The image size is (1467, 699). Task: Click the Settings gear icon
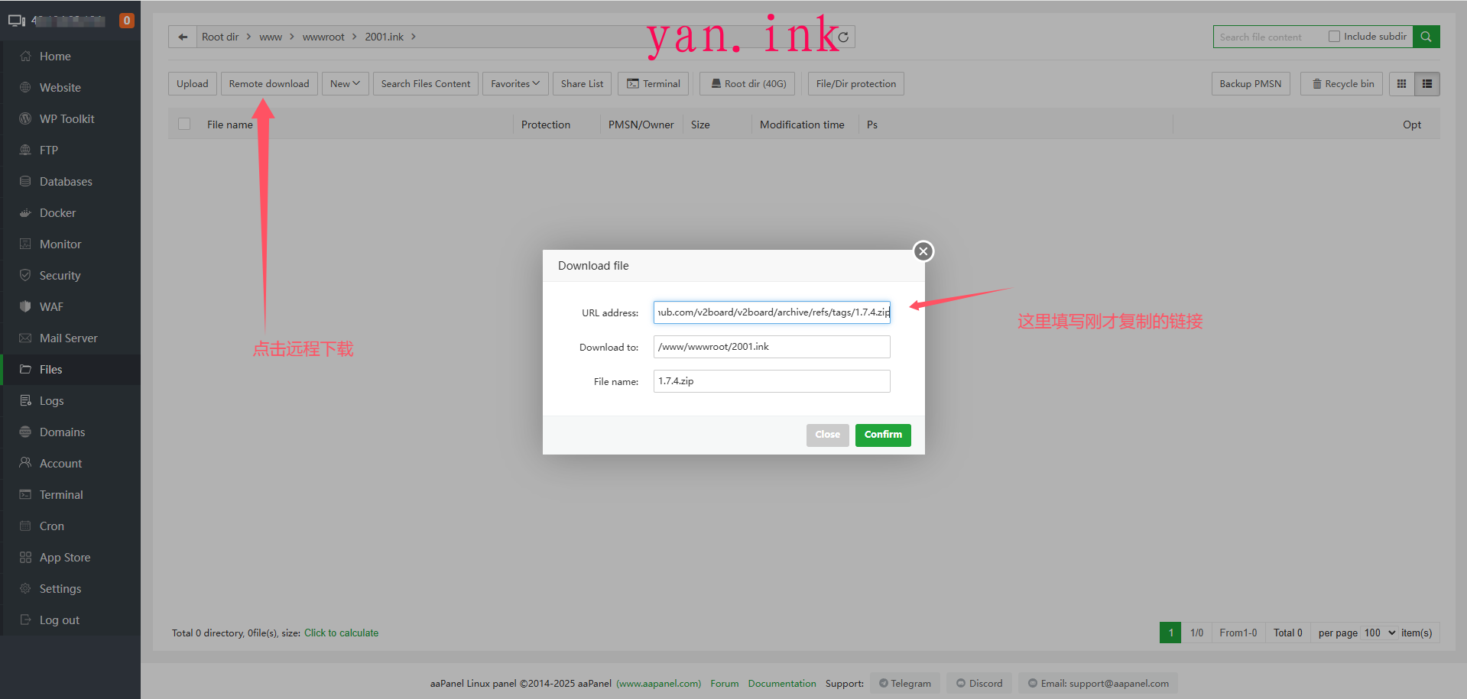tap(25, 588)
